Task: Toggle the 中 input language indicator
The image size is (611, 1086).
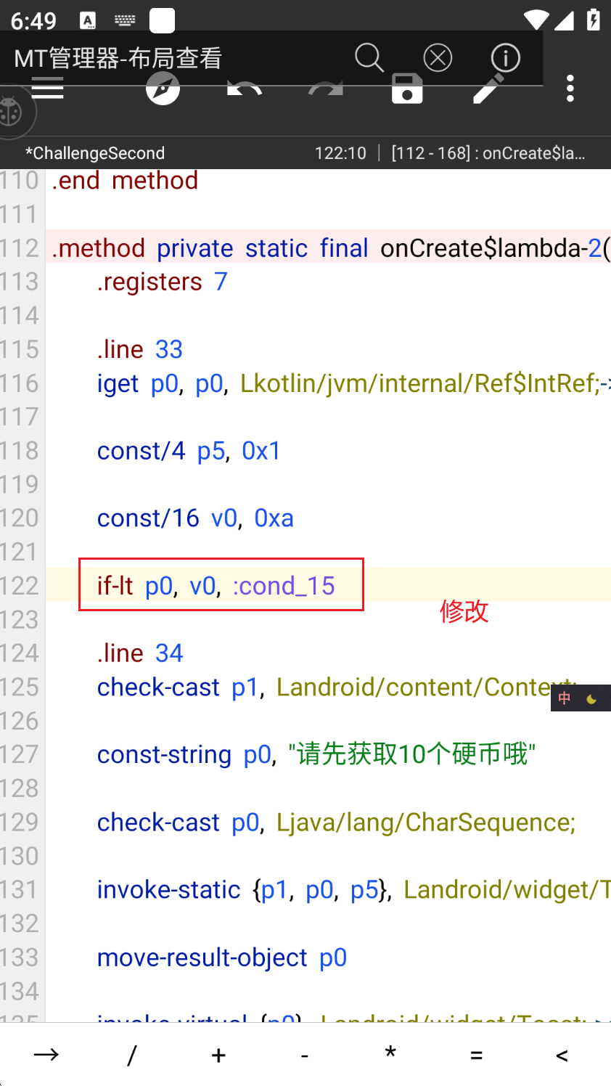Action: click(565, 698)
